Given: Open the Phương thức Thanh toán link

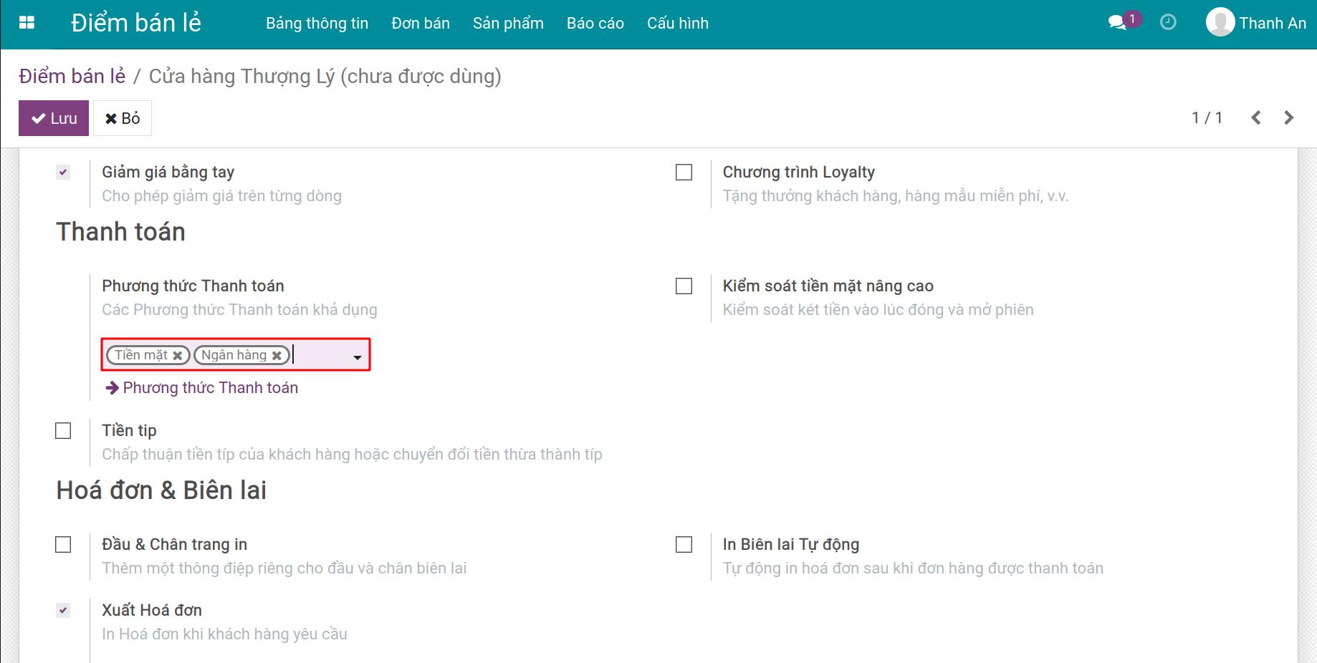Looking at the screenshot, I should (x=202, y=388).
